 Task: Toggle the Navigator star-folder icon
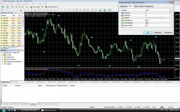[x=20, y=7]
